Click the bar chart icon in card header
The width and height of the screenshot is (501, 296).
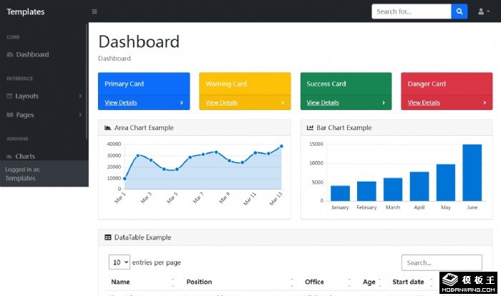point(310,128)
